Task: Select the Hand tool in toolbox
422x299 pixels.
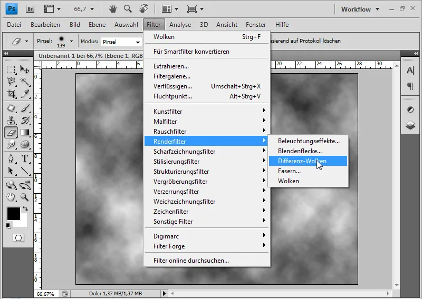Action: pos(11,197)
